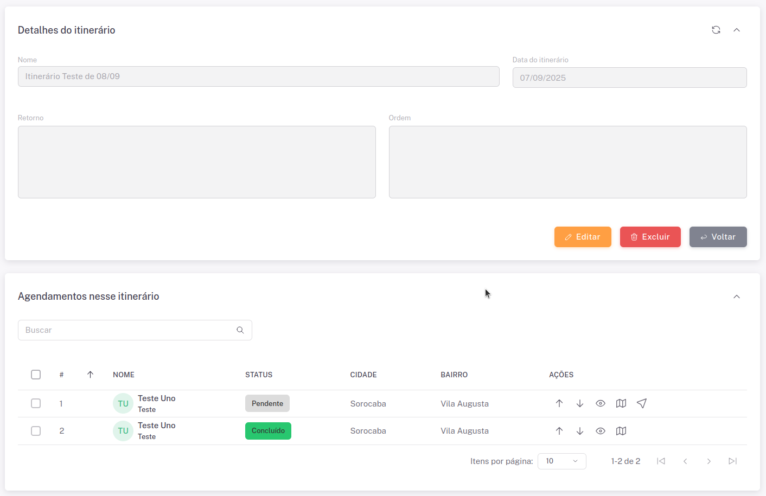
Task: Sort table by the STATUS column
Action: click(x=259, y=375)
